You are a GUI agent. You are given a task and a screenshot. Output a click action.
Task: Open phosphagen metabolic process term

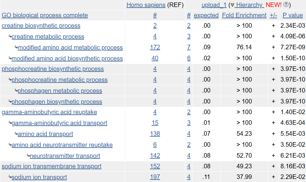60,90
